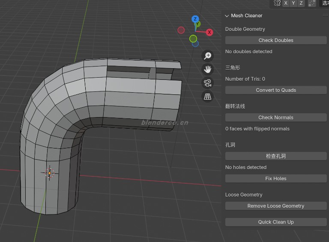329x242 pixels.
Task: Click the green Y axis gizmo ball
Action: [197, 24]
